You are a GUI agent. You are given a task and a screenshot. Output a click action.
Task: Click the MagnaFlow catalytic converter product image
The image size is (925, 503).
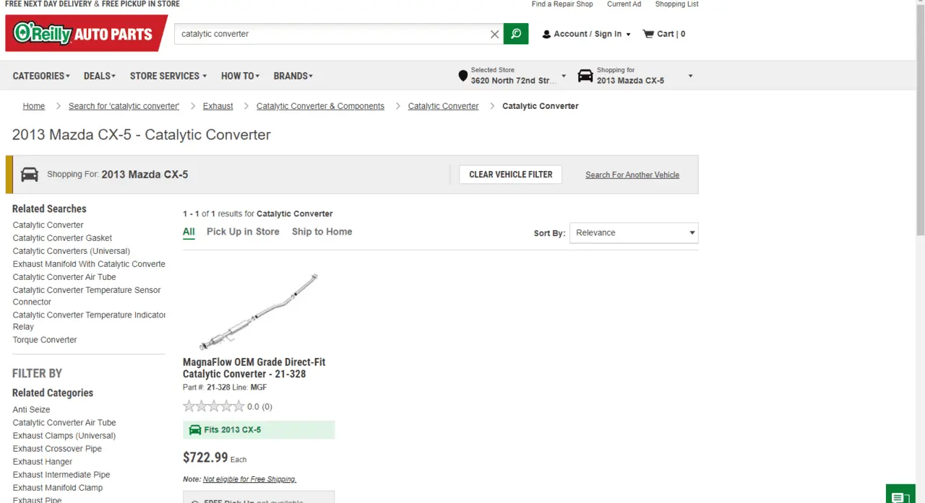[258, 311]
